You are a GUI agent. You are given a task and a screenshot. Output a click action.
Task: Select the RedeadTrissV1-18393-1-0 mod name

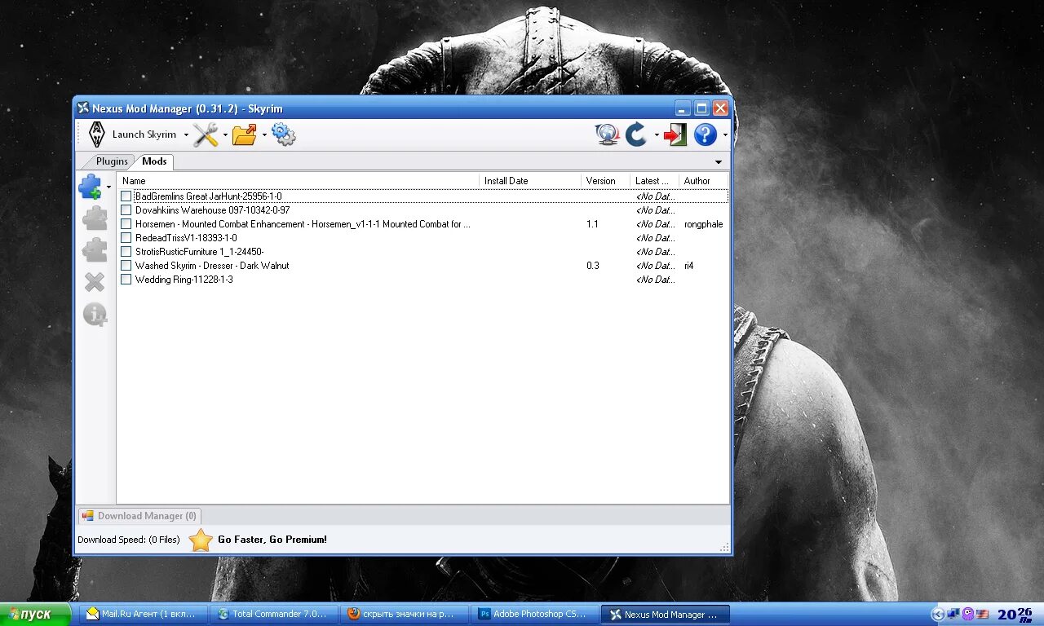click(186, 238)
